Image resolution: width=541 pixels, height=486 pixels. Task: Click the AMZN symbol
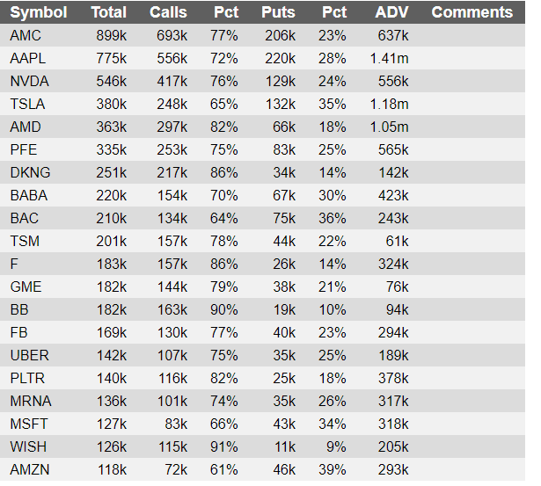click(30, 469)
